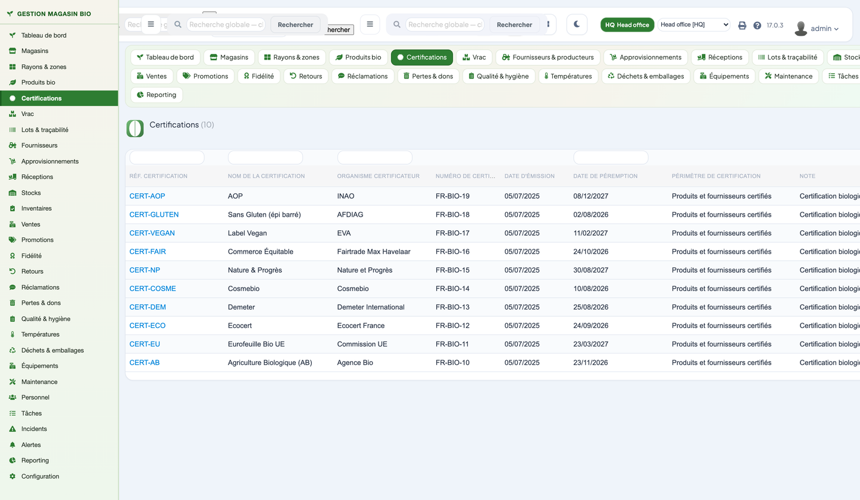Screen dimensions: 860x500
Task: Click the Demeter International cell
Action: coord(371,307)
